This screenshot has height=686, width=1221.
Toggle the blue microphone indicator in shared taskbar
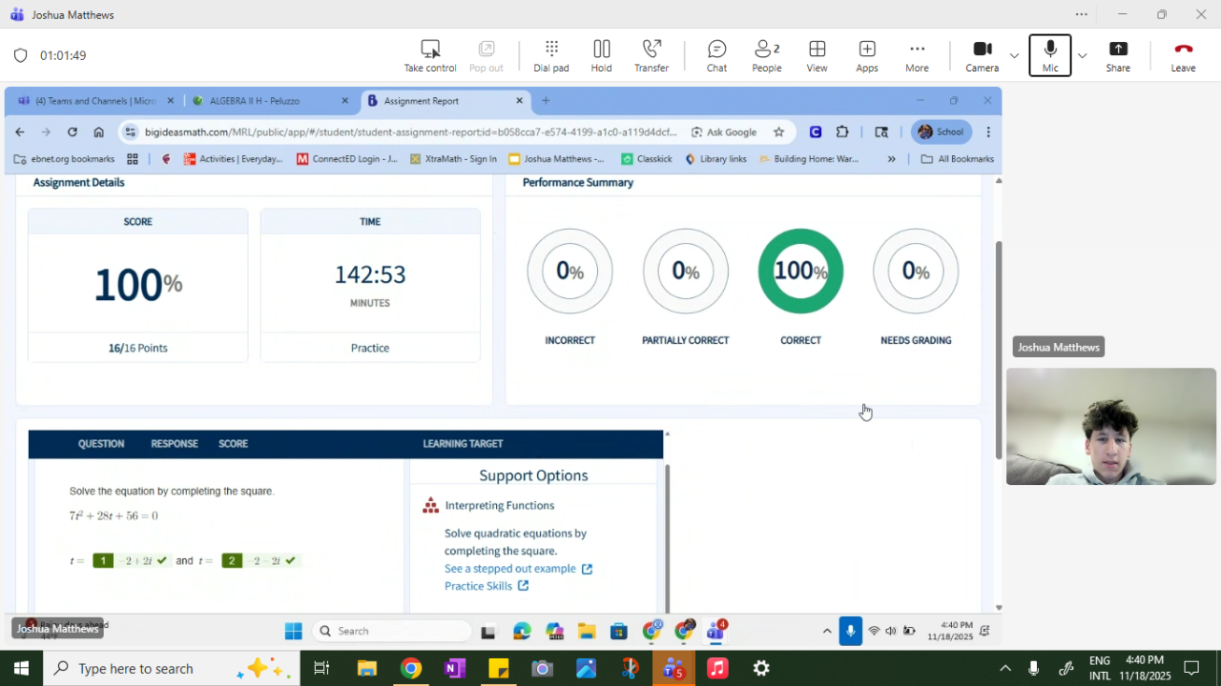click(x=850, y=631)
